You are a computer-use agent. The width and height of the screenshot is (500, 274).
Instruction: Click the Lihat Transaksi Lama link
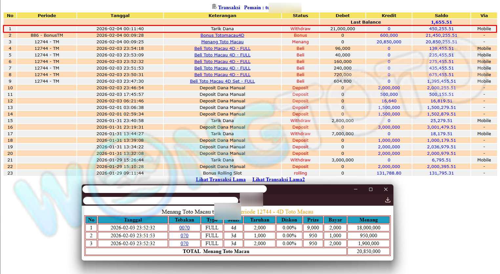(x=220, y=179)
